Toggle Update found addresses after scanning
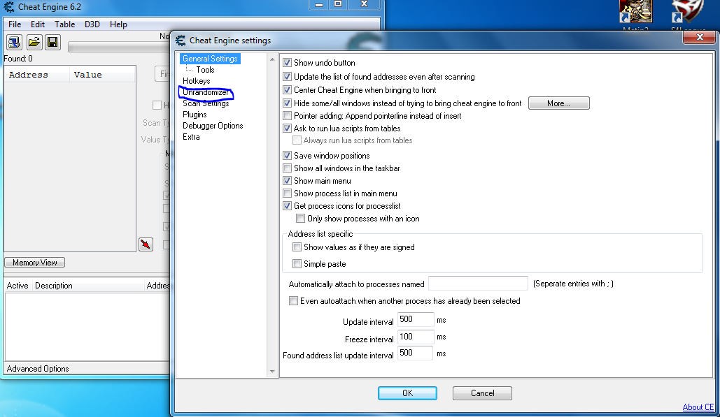The image size is (720, 417). tap(287, 77)
